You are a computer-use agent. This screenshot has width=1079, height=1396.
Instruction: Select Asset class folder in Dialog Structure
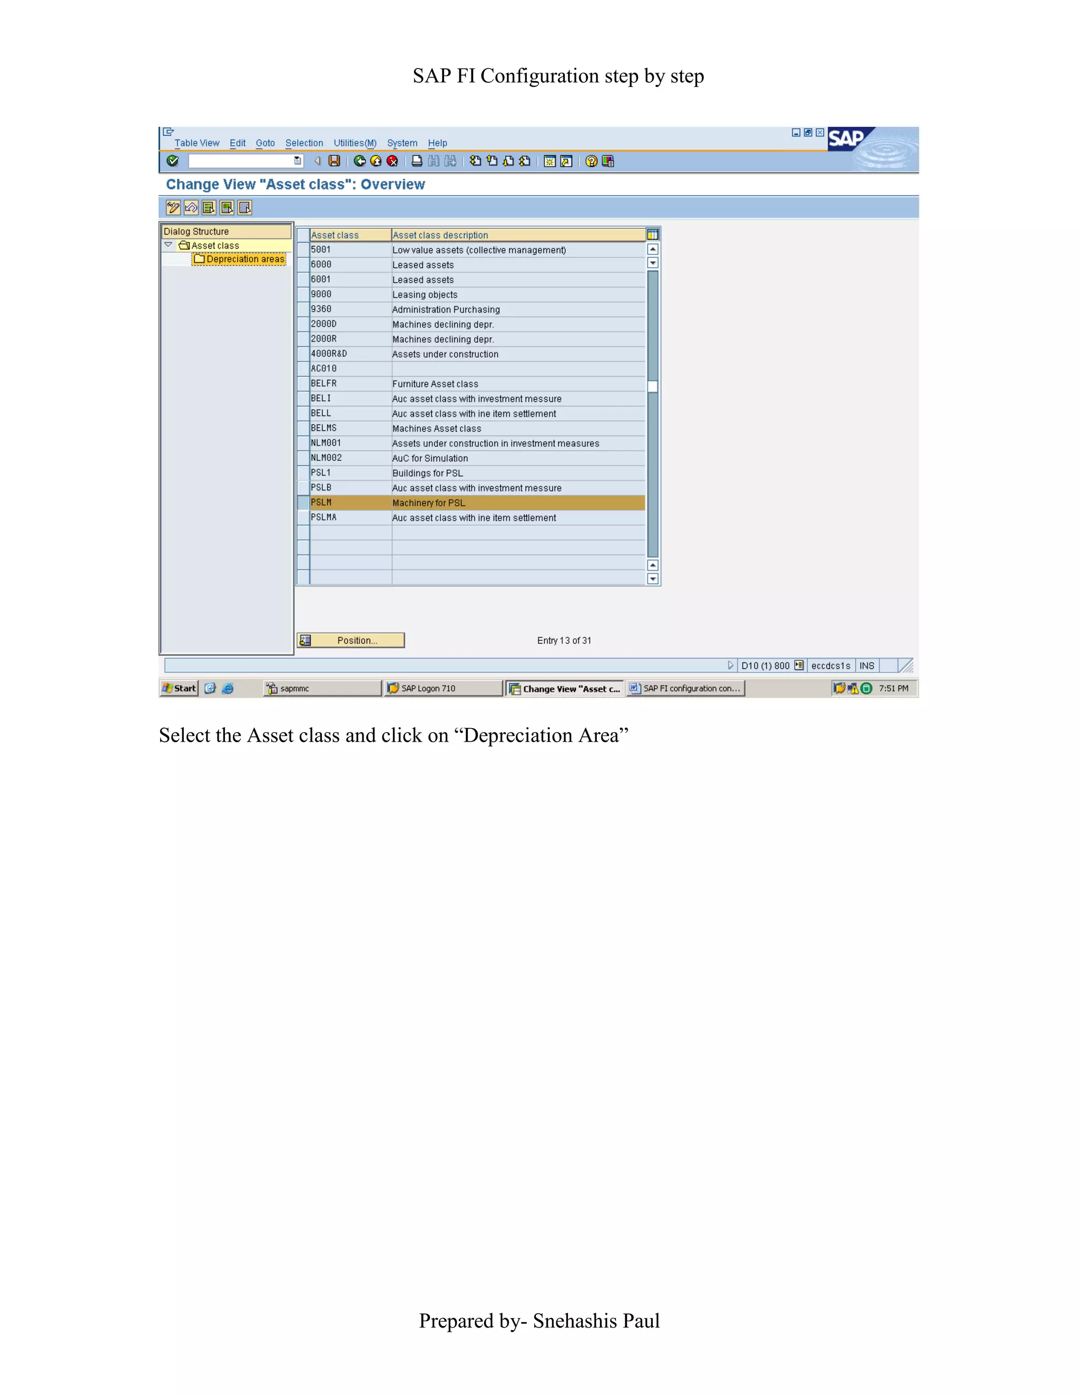click(209, 245)
